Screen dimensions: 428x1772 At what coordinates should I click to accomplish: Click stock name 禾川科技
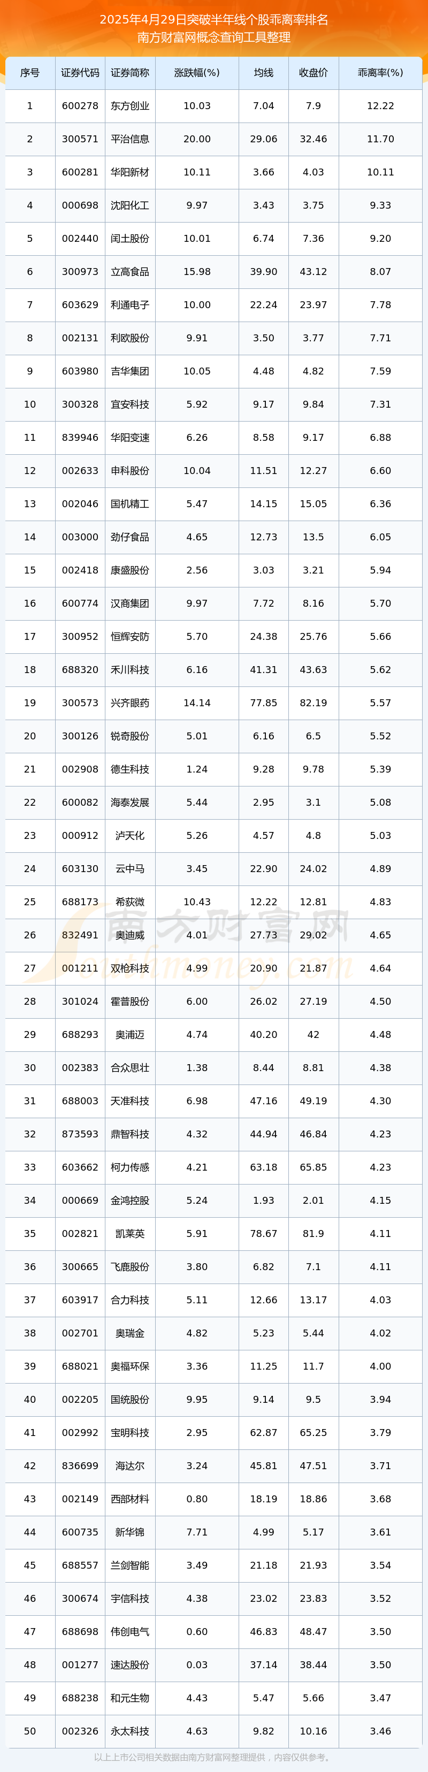point(130,670)
